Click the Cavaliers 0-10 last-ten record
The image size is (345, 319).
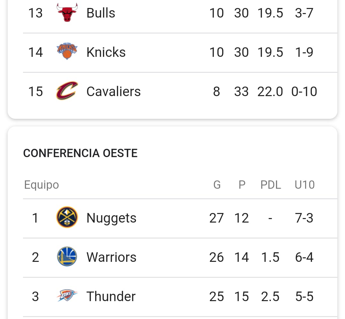coord(304,91)
